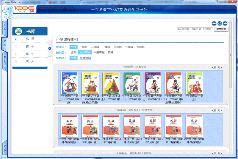Select 同步课程 type filter
The width and height of the screenshot is (238, 159).
coord(85,52)
